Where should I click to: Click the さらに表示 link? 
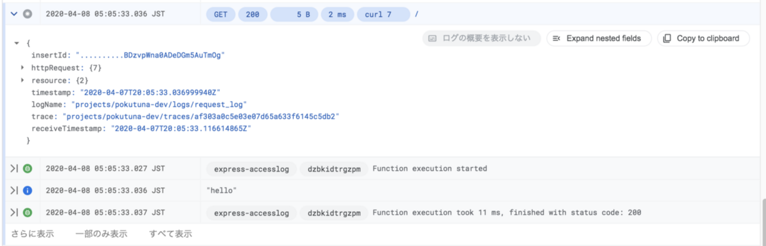pyautogui.click(x=32, y=234)
